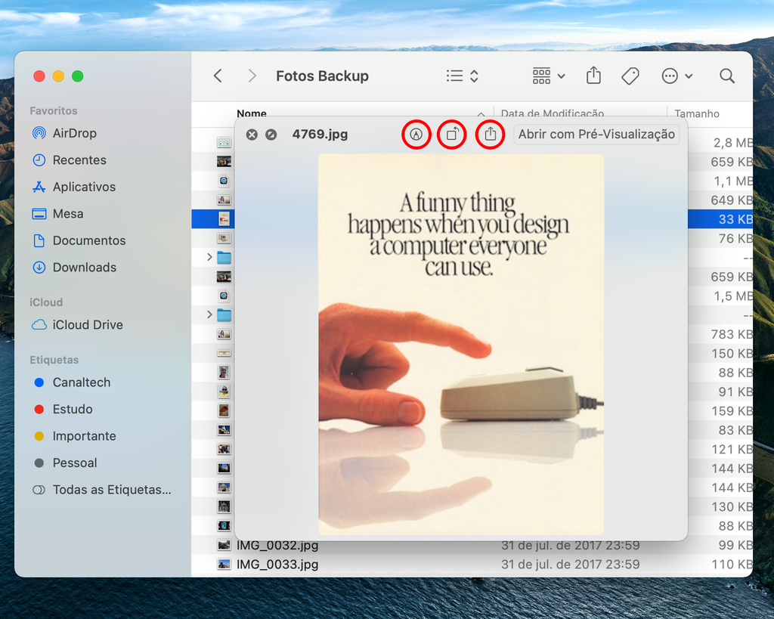Select the file IMG_0033.jpg
This screenshot has height=619, width=774.
pyautogui.click(x=277, y=565)
